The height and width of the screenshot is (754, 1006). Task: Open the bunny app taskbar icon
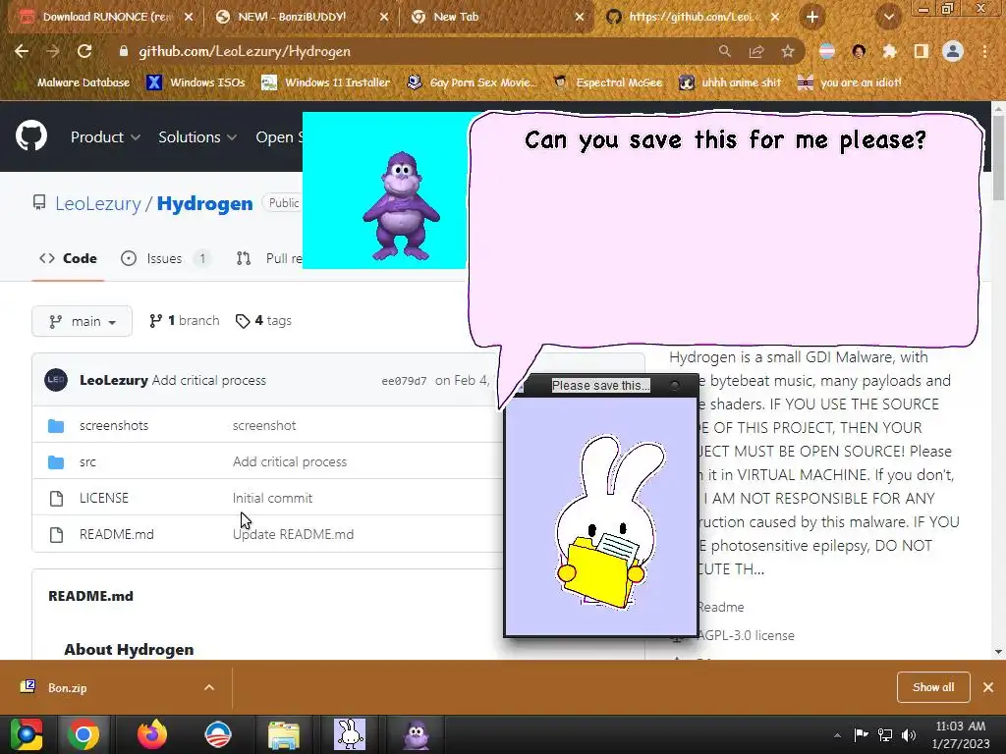tap(350, 734)
